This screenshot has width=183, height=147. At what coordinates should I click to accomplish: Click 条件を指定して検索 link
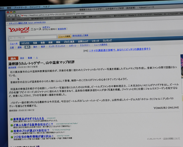point(80,35)
